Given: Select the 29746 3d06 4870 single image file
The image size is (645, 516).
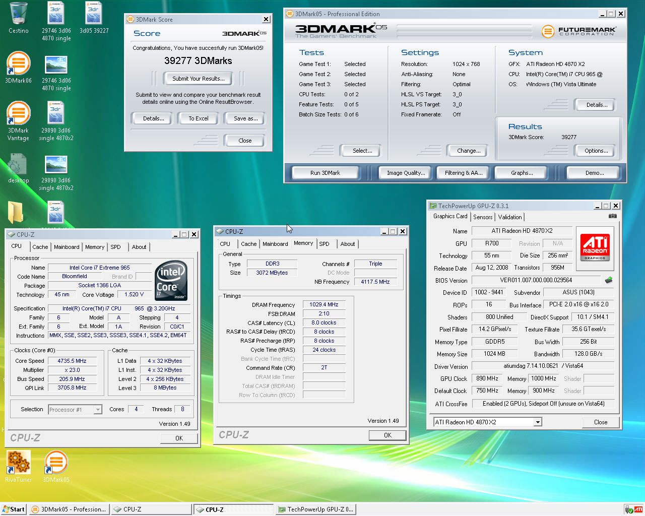Looking at the screenshot, I should tap(56, 73).
